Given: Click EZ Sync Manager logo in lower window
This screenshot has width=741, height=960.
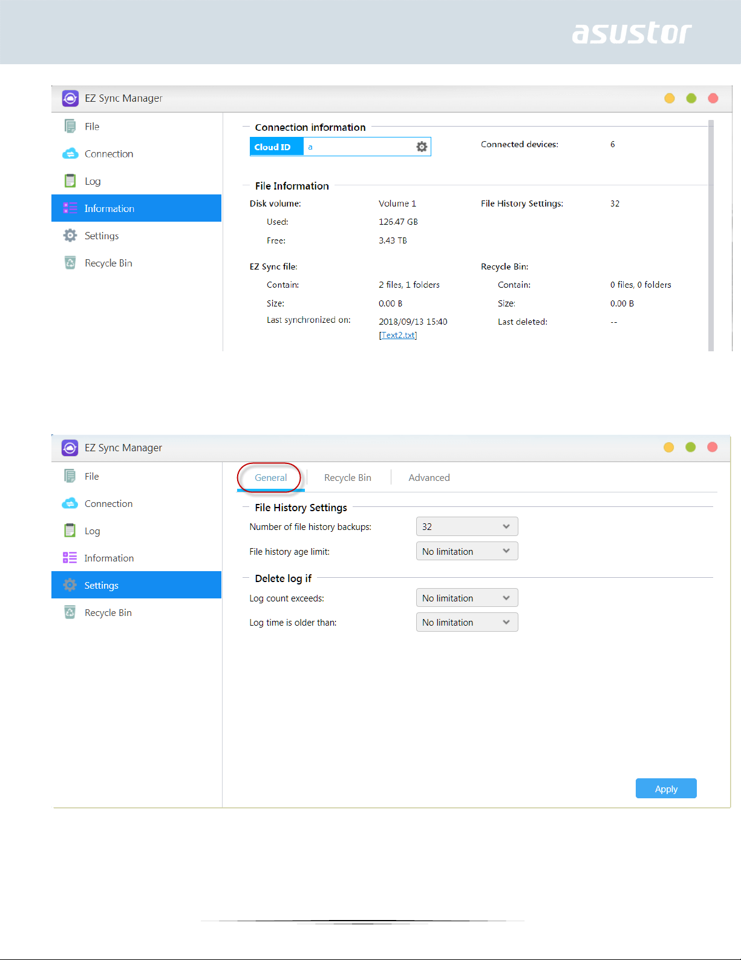Looking at the screenshot, I should coord(70,448).
